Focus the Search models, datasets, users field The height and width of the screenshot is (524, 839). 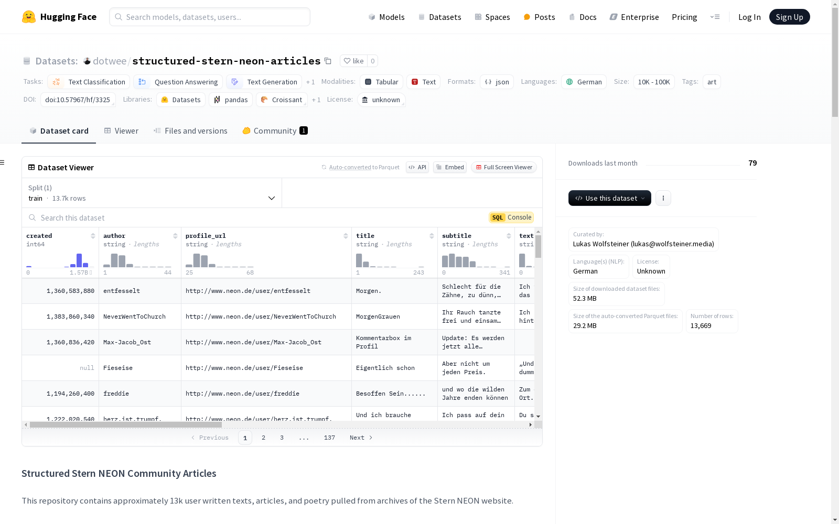(x=210, y=17)
